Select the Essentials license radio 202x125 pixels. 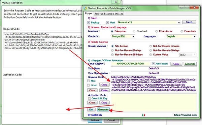(x=182, y=31)
